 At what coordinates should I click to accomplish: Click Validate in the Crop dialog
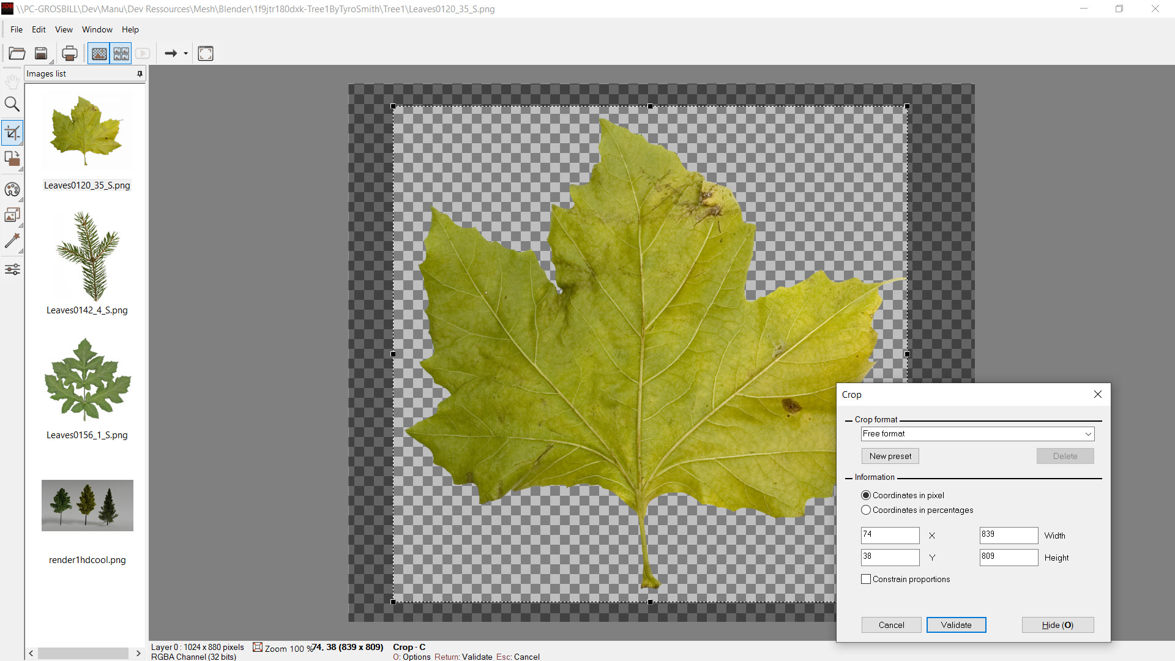pyautogui.click(x=956, y=625)
